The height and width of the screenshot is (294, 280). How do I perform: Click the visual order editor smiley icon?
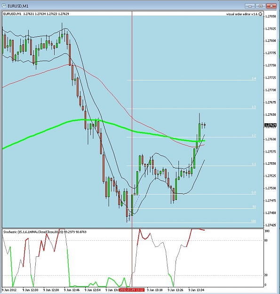point(260,14)
